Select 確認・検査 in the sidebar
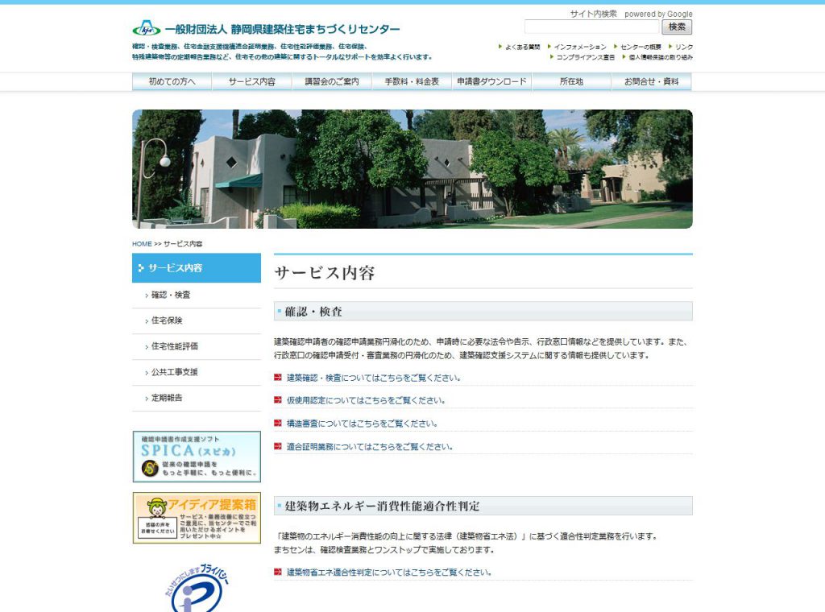The height and width of the screenshot is (612, 825). (x=171, y=295)
